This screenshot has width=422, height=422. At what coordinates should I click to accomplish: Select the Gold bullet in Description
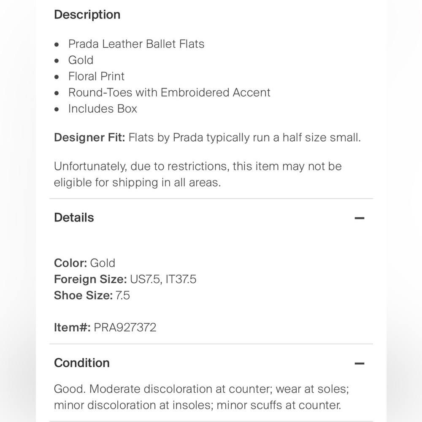point(81,60)
